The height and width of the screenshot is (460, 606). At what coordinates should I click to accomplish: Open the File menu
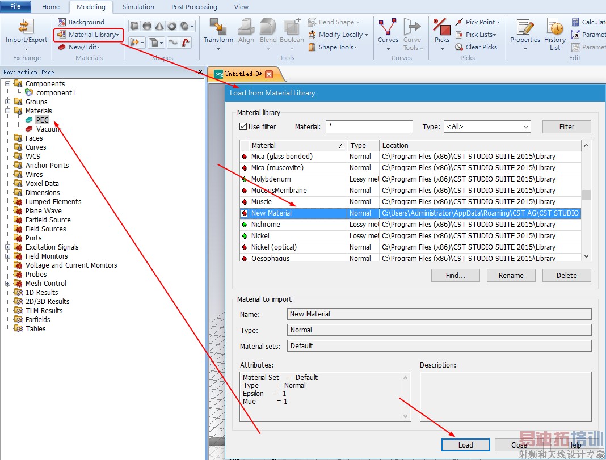[x=15, y=6]
